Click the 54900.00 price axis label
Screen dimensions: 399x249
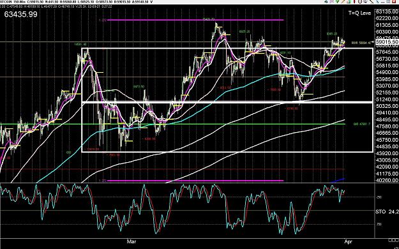click(x=387, y=72)
